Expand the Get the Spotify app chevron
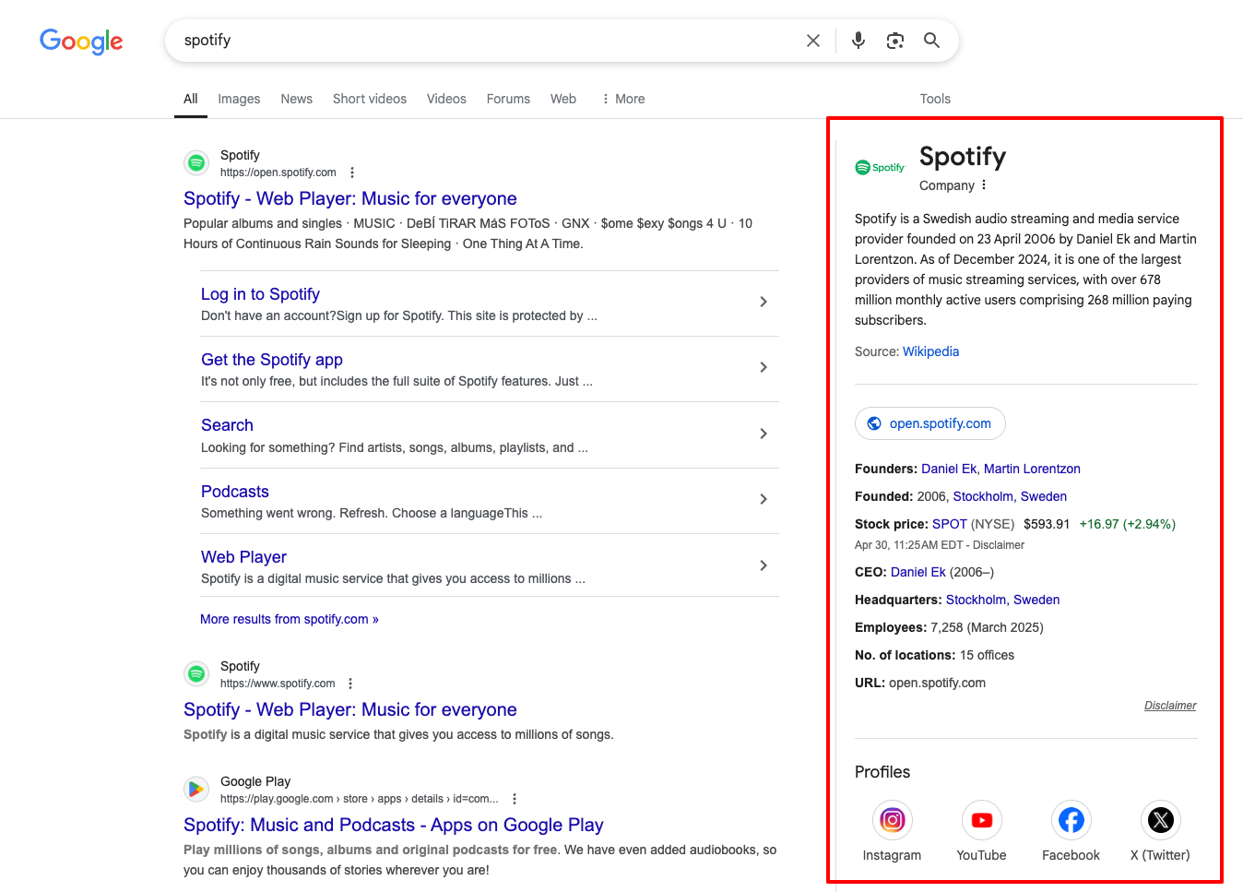Viewport: 1243px width, 892px height. [764, 367]
